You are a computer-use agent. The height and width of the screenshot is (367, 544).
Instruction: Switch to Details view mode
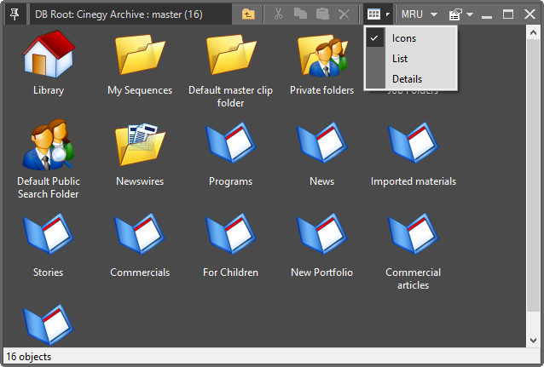tap(407, 79)
